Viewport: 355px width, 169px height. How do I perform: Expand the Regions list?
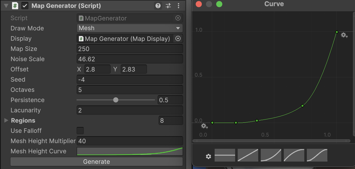(x=6, y=120)
